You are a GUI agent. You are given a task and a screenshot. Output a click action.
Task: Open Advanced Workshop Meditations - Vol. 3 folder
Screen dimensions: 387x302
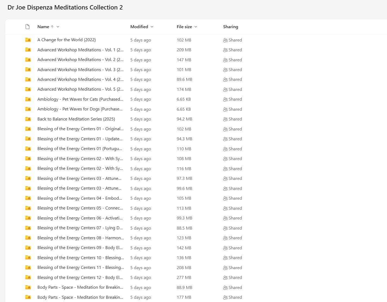coord(80,69)
